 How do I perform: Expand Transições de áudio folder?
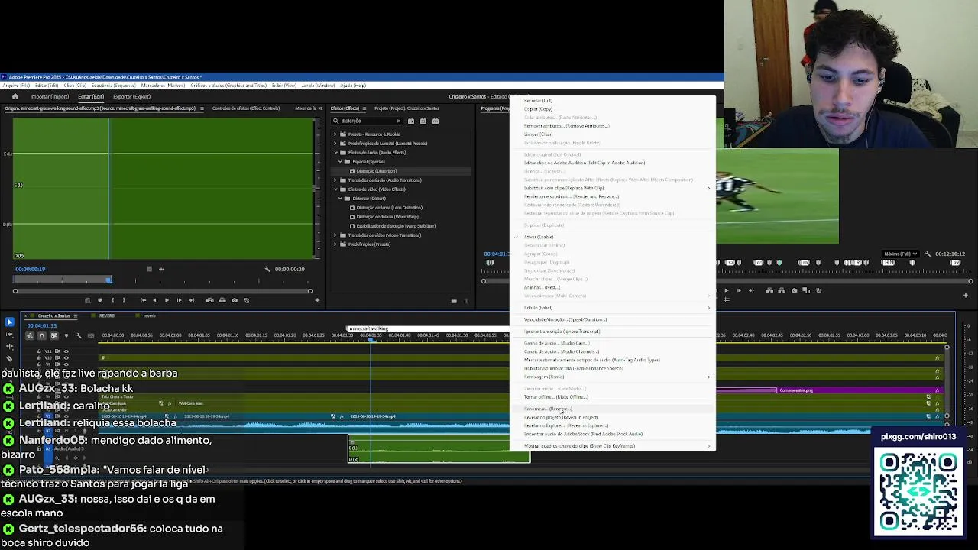335,180
